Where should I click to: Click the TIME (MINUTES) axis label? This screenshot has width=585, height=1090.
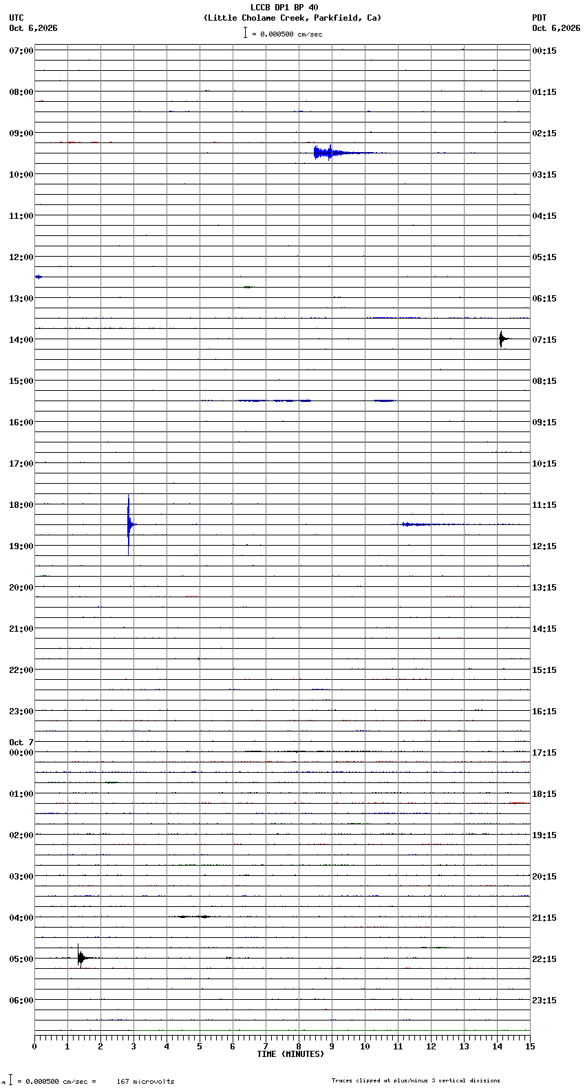point(290,1054)
